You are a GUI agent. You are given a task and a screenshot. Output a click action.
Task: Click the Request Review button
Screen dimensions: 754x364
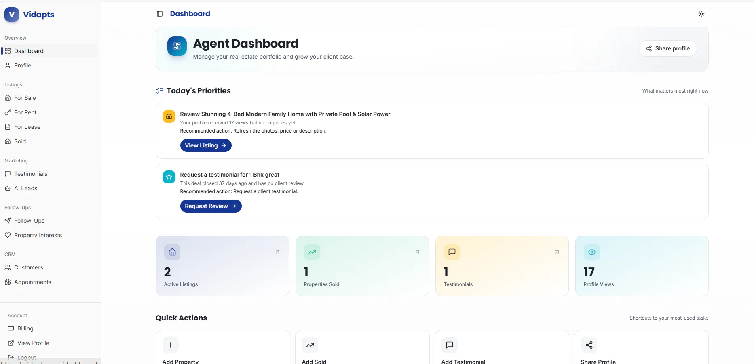click(211, 206)
